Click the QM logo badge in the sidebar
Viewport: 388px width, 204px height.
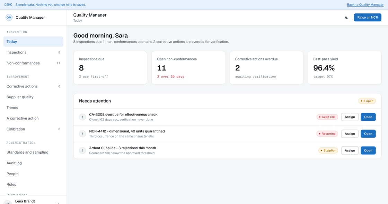9,18
